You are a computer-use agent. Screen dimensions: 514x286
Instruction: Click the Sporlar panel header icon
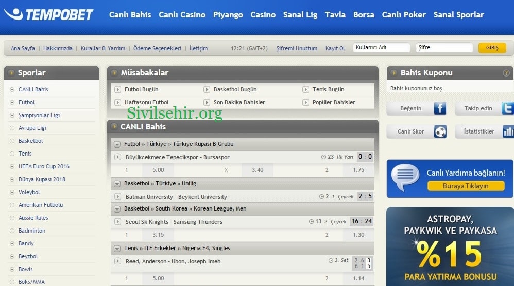[x=11, y=72]
